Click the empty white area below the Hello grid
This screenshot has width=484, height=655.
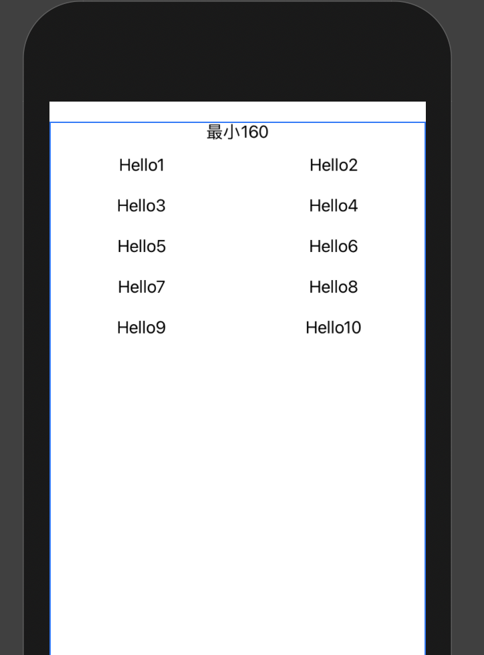237,493
